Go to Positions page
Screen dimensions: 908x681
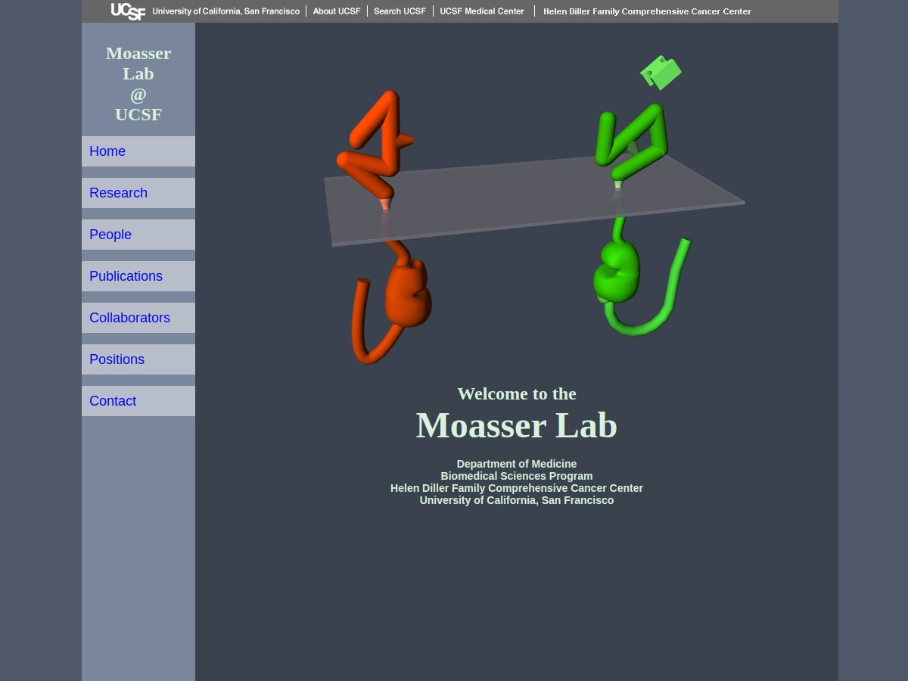(x=138, y=359)
